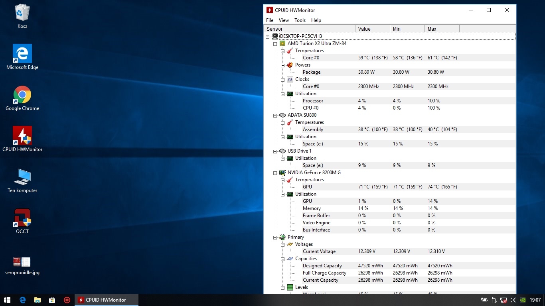Select the sempronidle.jpg file on the desktop
The image size is (545, 306).
pyautogui.click(x=22, y=266)
